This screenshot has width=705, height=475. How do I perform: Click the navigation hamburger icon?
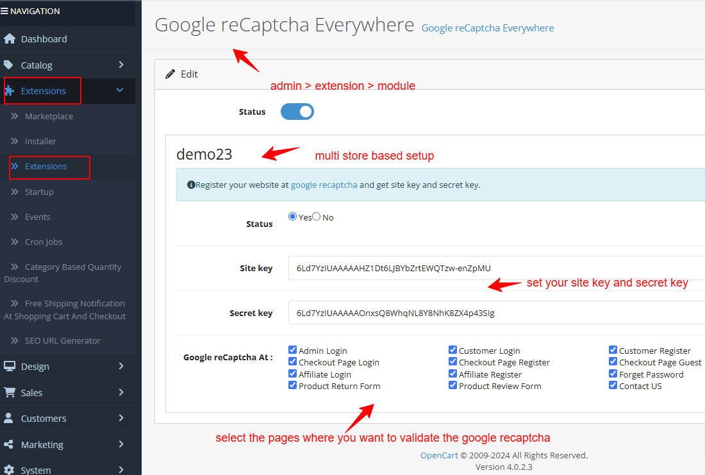(4, 12)
